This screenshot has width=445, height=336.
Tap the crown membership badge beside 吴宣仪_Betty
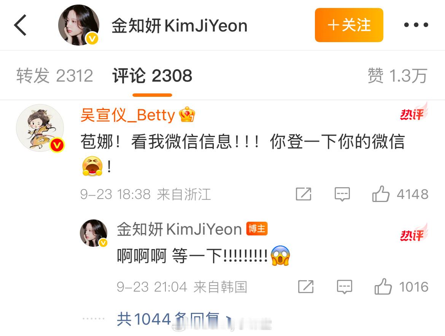187,114
